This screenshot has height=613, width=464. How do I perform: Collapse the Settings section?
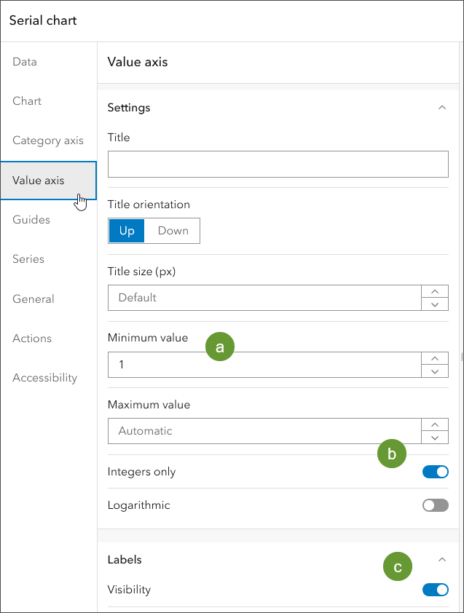point(441,108)
